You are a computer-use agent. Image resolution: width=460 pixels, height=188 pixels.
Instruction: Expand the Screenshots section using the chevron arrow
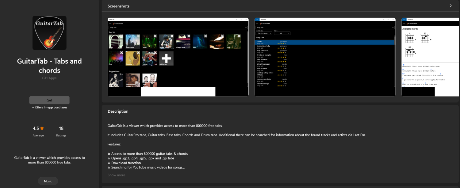point(450,6)
